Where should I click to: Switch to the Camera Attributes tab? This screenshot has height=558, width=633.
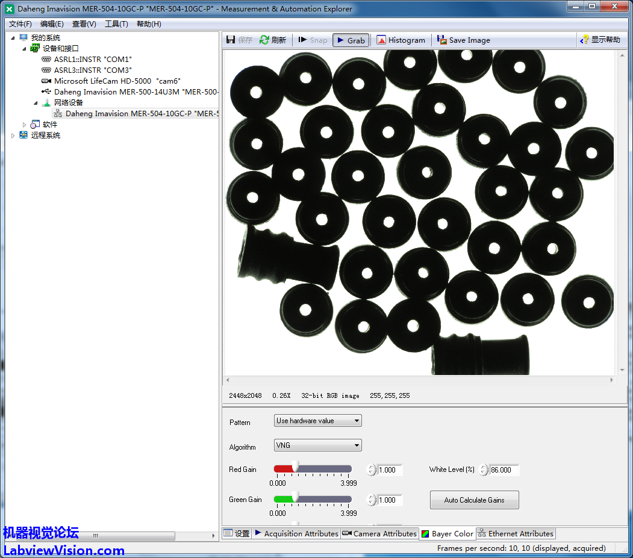(379, 534)
